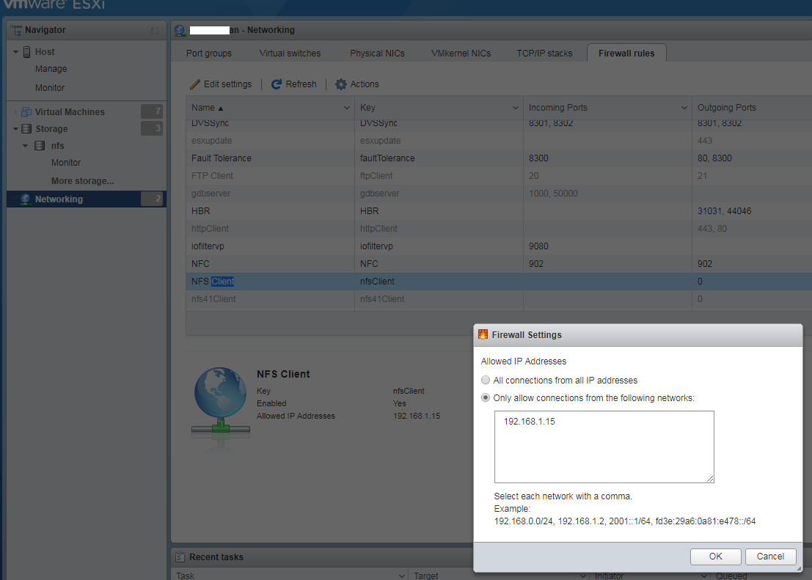
Task: Select the NFS Client firewall rule row
Action: 499,282
